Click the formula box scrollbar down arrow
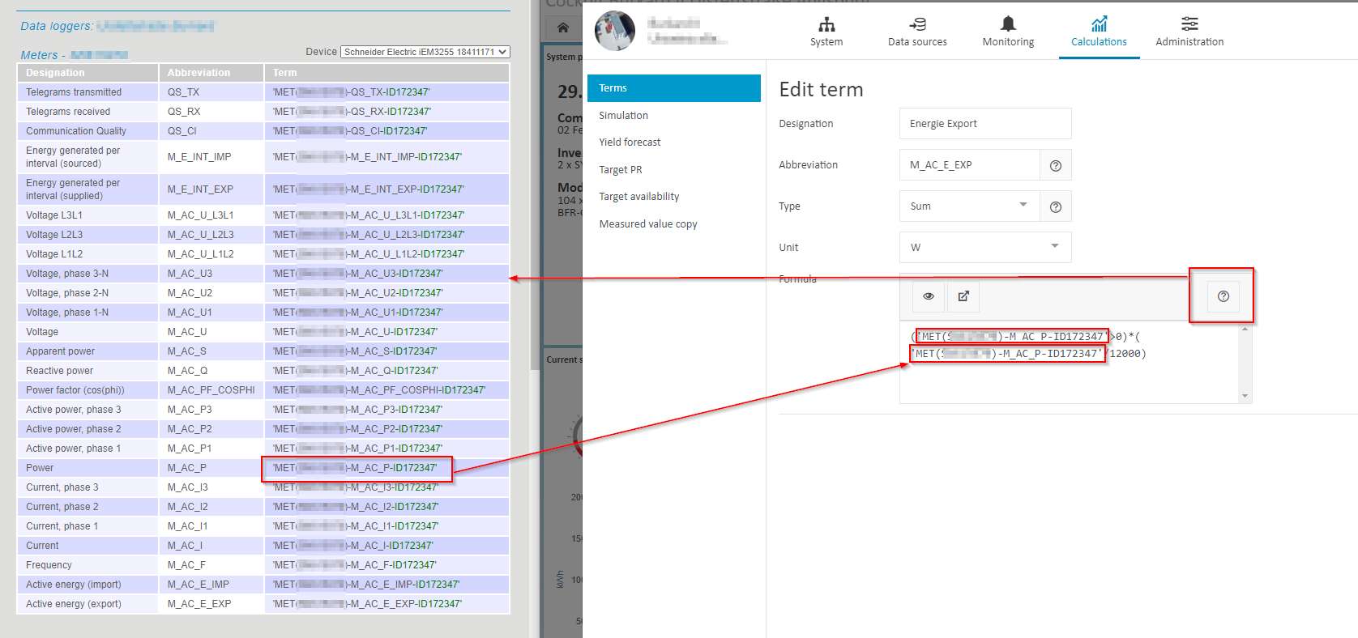 pos(1245,396)
